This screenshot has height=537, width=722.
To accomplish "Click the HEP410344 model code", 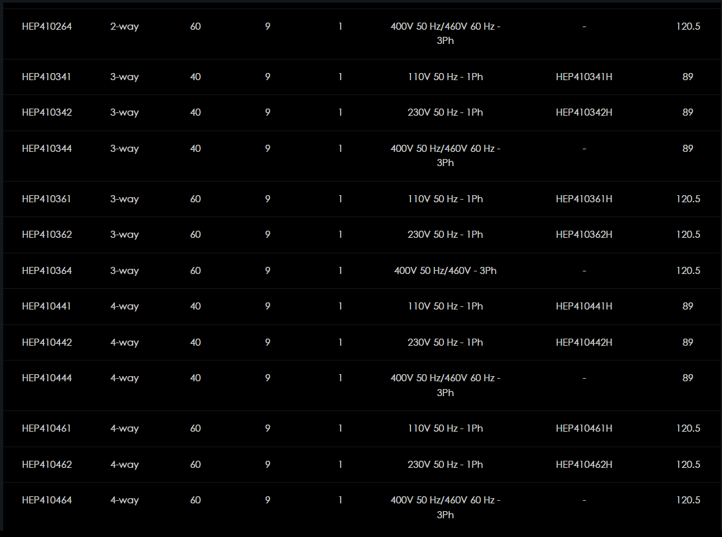I will pos(47,149).
